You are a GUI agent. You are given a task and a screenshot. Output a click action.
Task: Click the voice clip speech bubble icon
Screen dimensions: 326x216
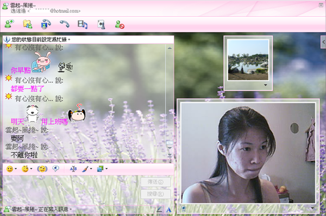pos(55,168)
